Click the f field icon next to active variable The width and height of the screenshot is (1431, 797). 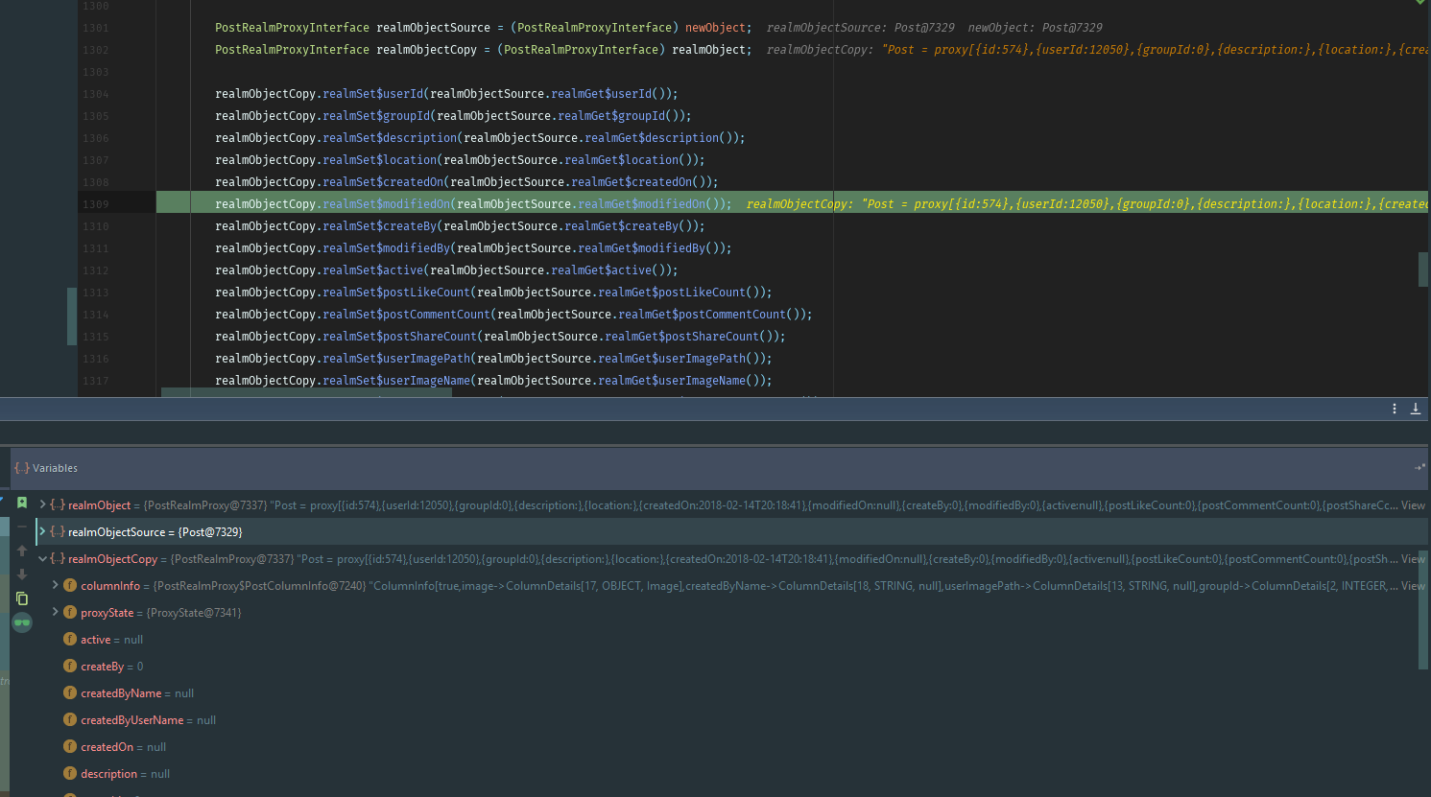pos(70,639)
